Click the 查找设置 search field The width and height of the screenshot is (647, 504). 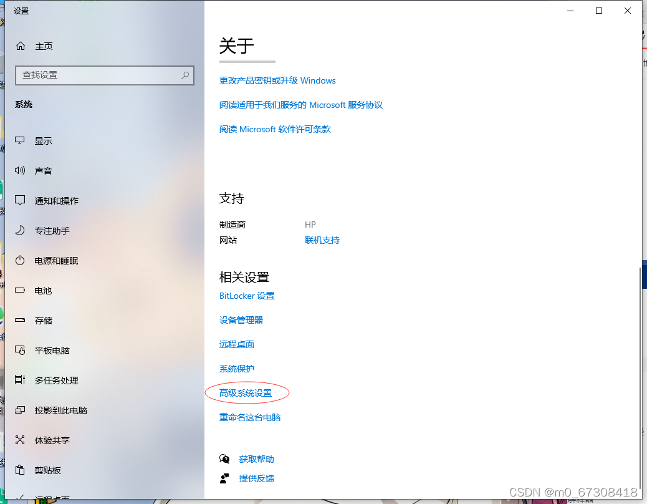[x=104, y=75]
